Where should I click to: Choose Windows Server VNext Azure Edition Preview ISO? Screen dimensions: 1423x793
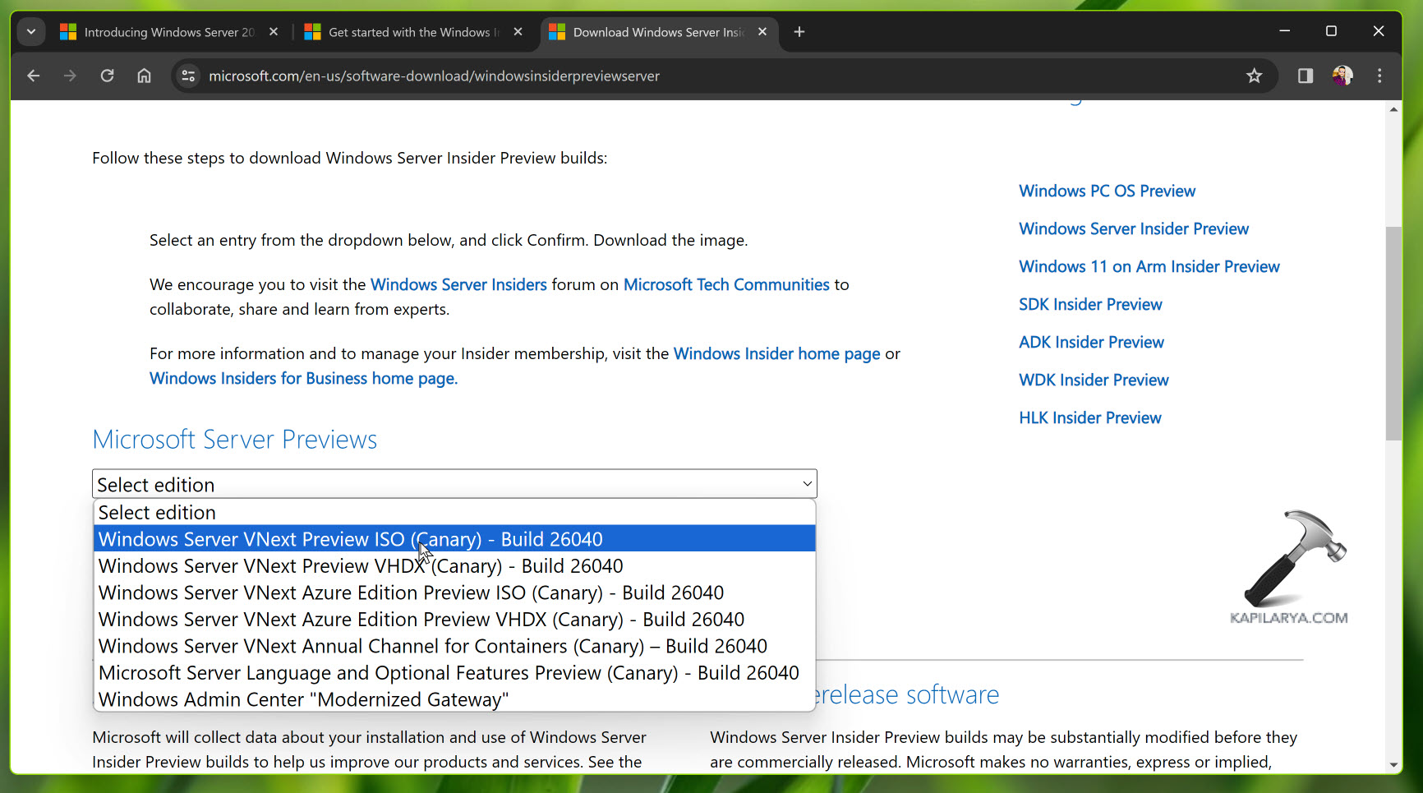411,592
